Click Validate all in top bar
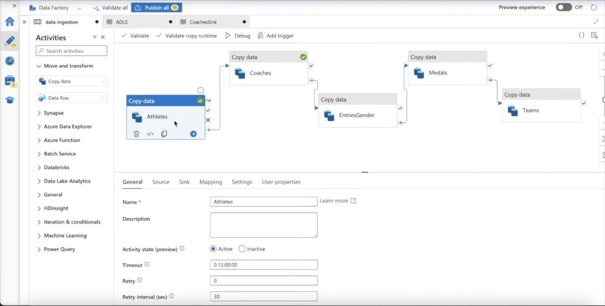Viewport: 605px width, 306px height. point(110,8)
